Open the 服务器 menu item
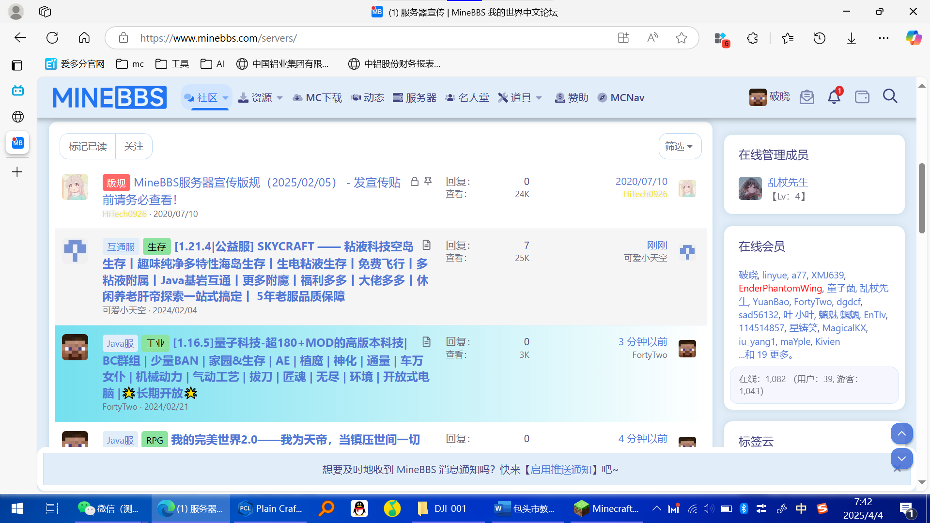Viewport: 930px width, 523px height. pos(415,98)
